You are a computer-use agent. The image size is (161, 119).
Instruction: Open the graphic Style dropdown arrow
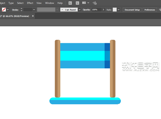pyautogui.click(x=119, y=10)
